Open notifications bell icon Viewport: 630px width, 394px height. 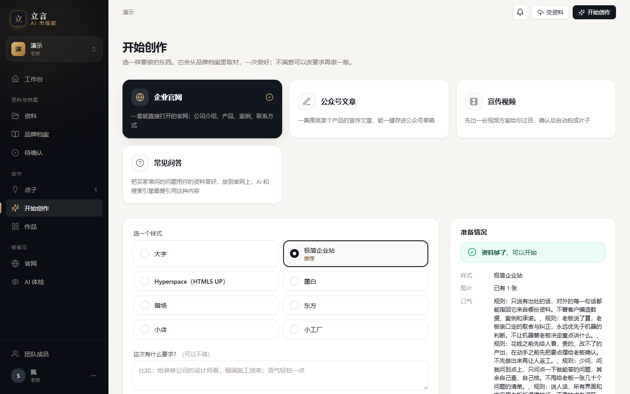point(520,12)
